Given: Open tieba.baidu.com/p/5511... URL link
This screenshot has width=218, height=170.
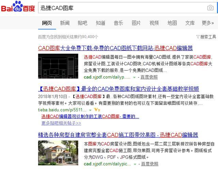Looking at the screenshot, I should (62, 110).
